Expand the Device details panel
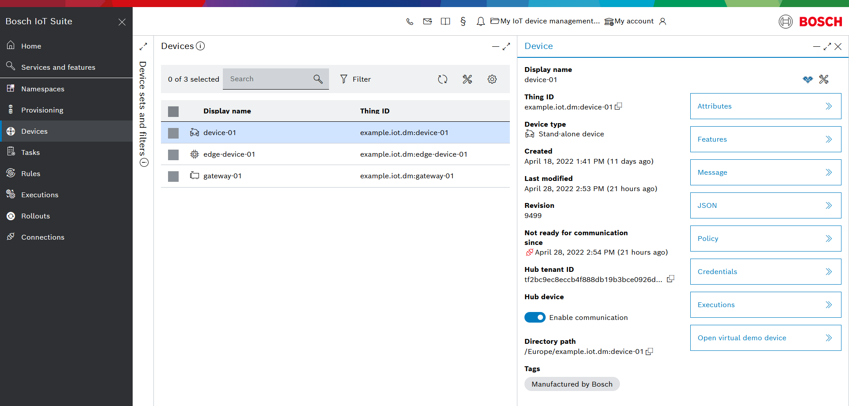 (x=827, y=46)
